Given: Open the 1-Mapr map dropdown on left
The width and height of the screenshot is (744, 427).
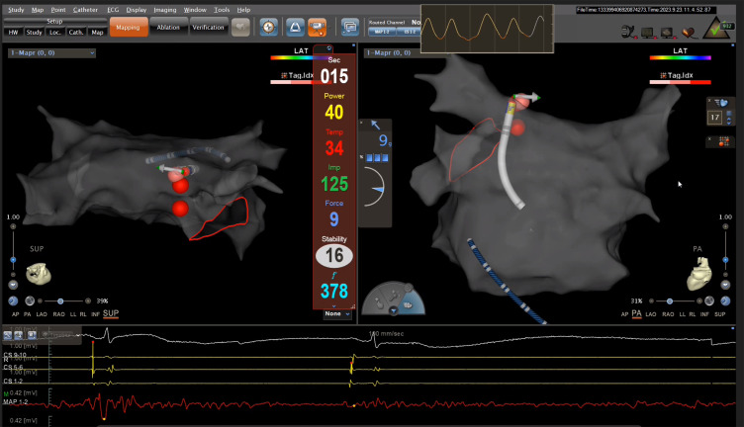Looking at the screenshot, I should tap(49, 52).
